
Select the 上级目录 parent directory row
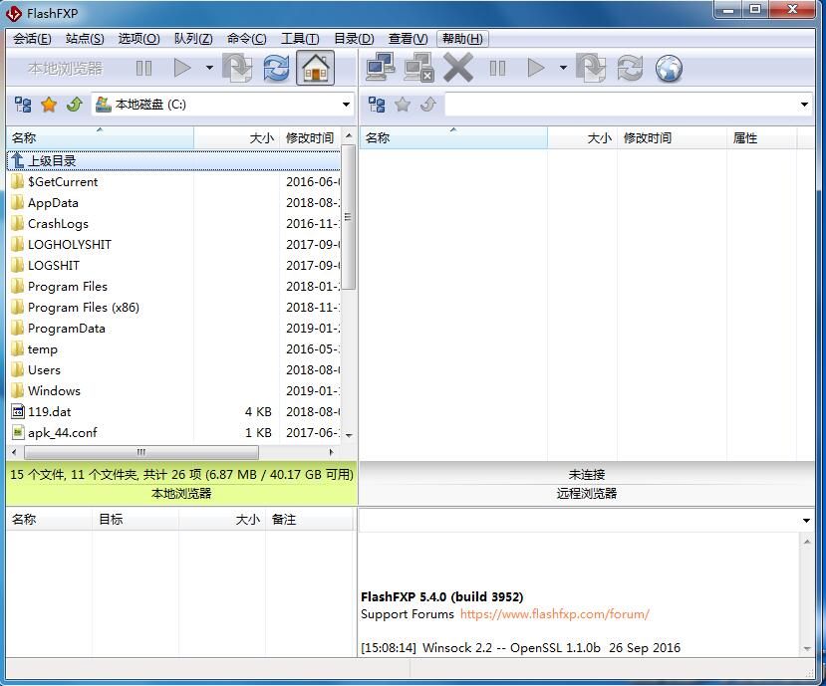[173, 160]
